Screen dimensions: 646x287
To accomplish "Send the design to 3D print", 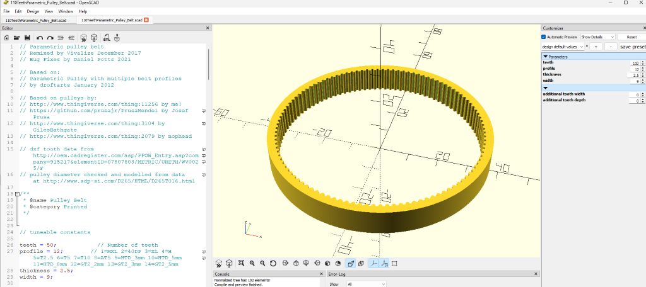I will point(117,38).
